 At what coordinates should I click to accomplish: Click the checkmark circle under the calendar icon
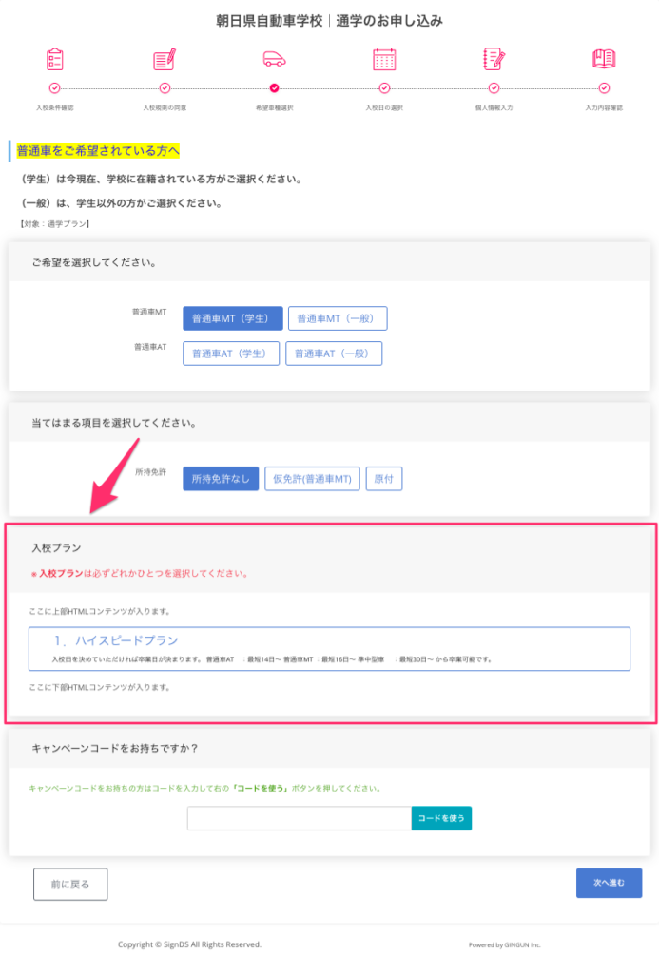tap(384, 88)
